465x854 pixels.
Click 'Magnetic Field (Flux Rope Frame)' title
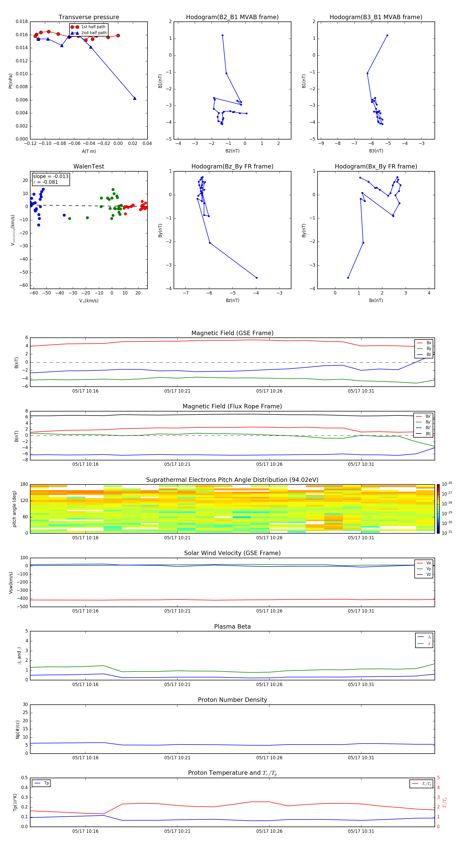(232, 407)
